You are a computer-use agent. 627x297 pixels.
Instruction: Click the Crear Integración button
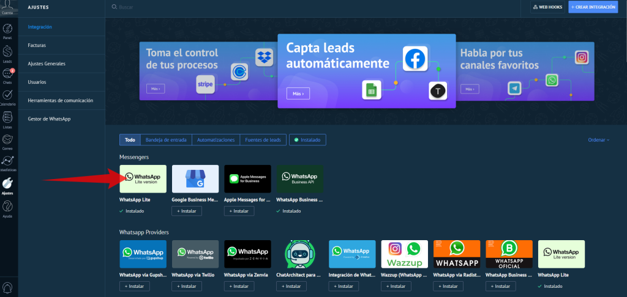click(x=593, y=7)
